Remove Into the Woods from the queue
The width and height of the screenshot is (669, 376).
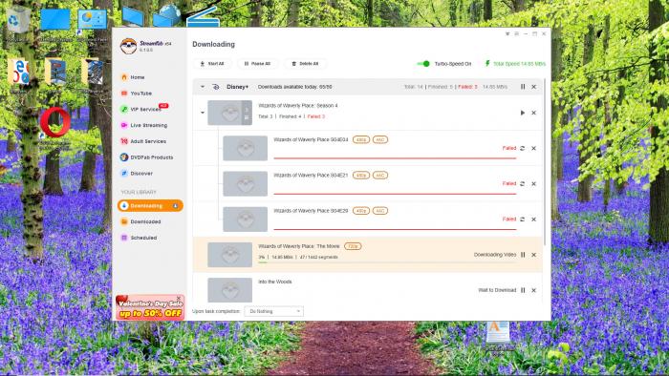533,290
